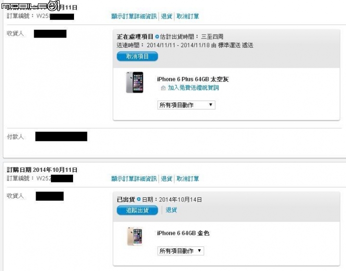Click the 追蹤出貨 tracking button

tap(137, 210)
